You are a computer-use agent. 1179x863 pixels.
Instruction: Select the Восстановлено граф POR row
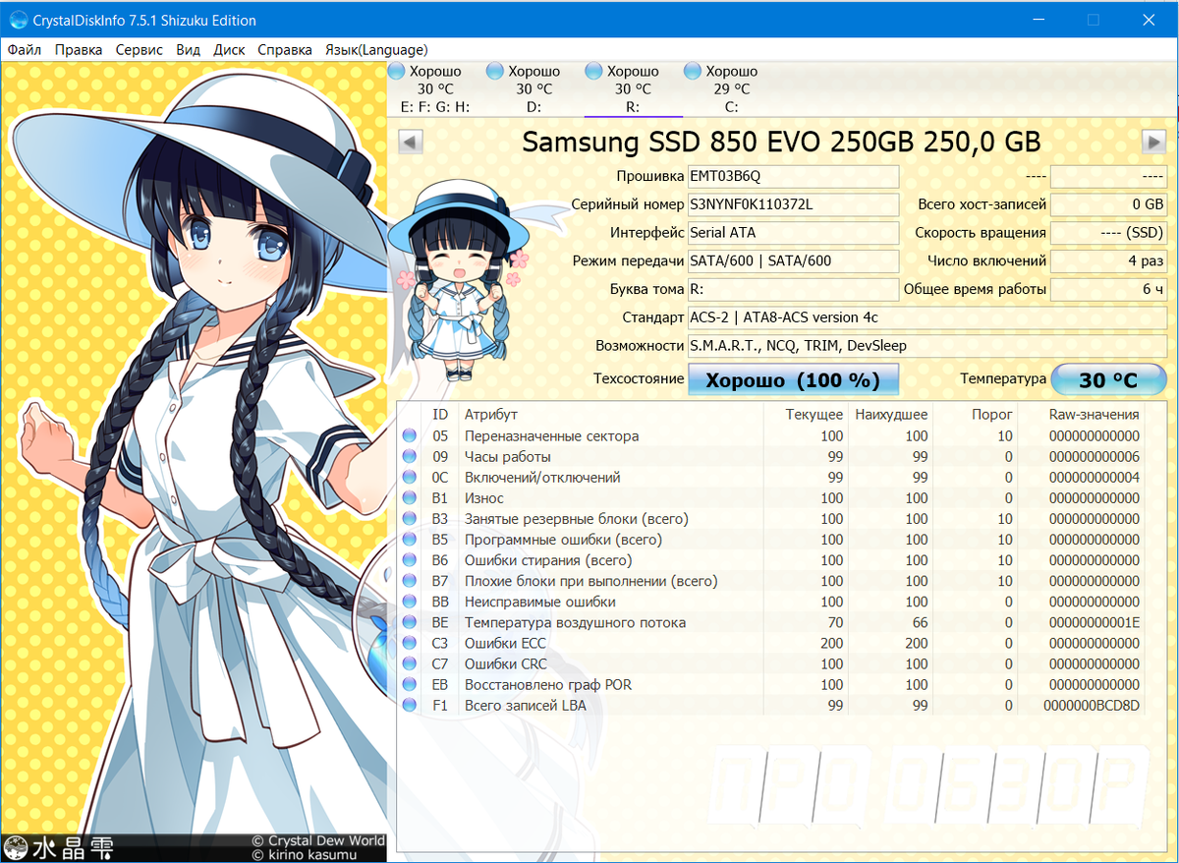(x=773, y=684)
